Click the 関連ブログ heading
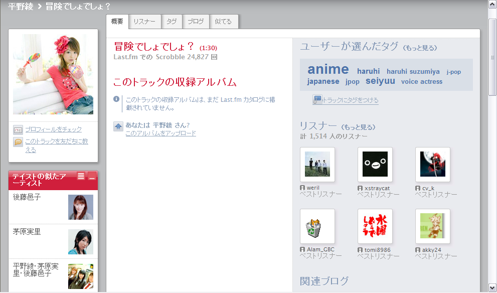 tap(324, 281)
